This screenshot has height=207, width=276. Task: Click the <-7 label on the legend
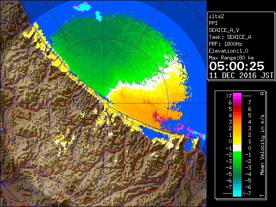click(247, 194)
